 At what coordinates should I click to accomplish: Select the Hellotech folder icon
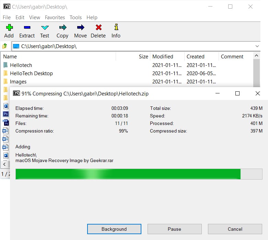click(5, 65)
